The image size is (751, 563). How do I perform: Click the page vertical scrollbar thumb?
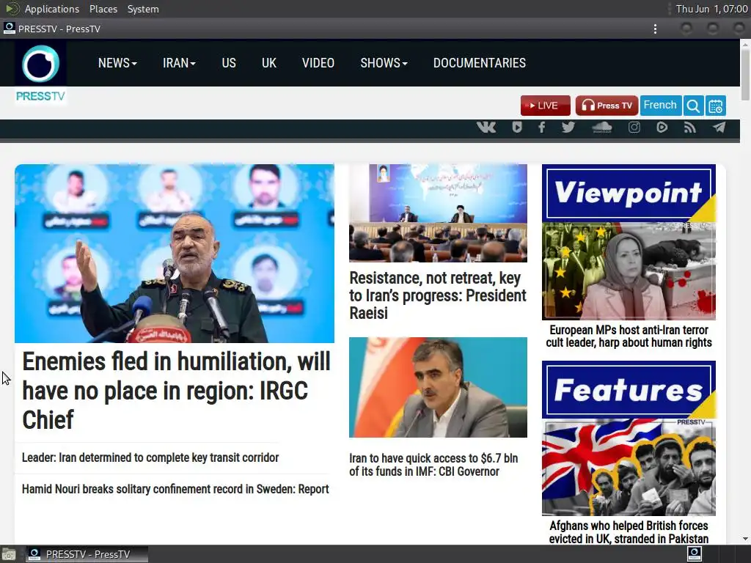745,75
